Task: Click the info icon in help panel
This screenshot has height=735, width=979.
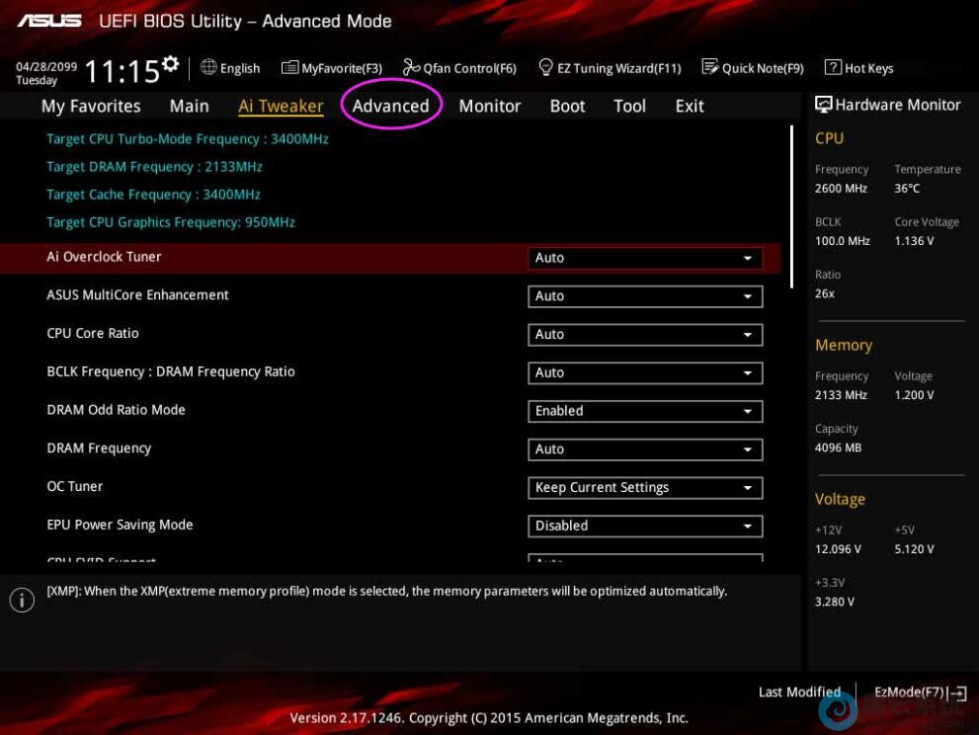Action: tap(22, 600)
